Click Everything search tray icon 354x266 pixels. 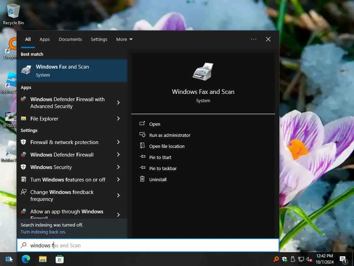click(276, 259)
